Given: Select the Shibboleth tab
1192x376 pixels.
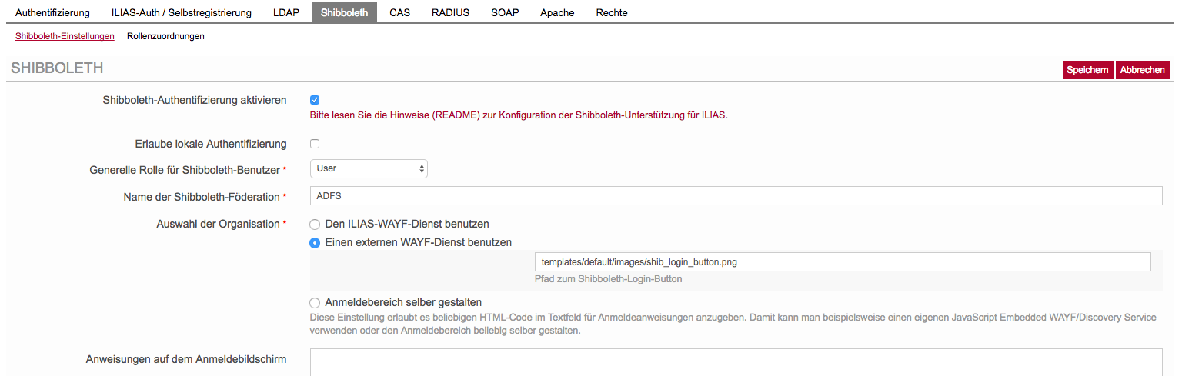Looking at the screenshot, I should (344, 13).
